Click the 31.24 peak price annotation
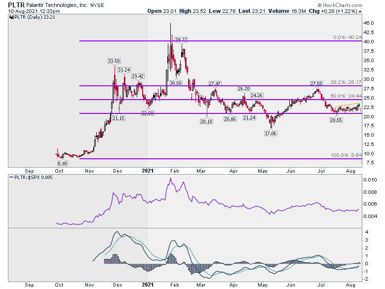Image resolution: width=385 pixels, height=289 pixels. coord(124,70)
